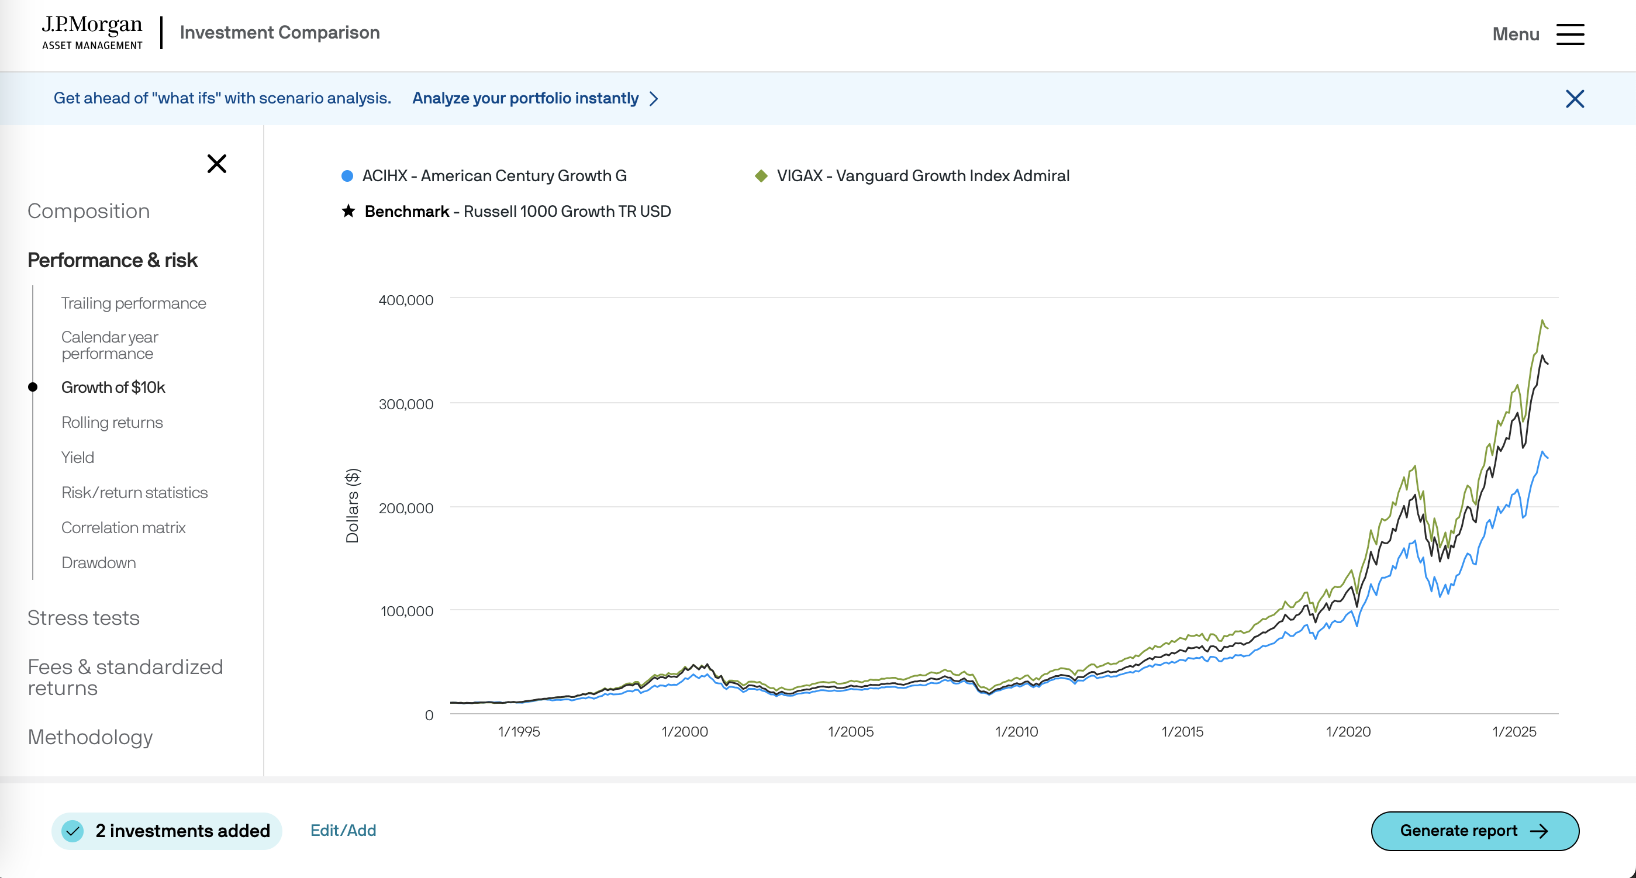Click the chevron beside Analyze your portfolio instantly
The image size is (1636, 878).
655,98
